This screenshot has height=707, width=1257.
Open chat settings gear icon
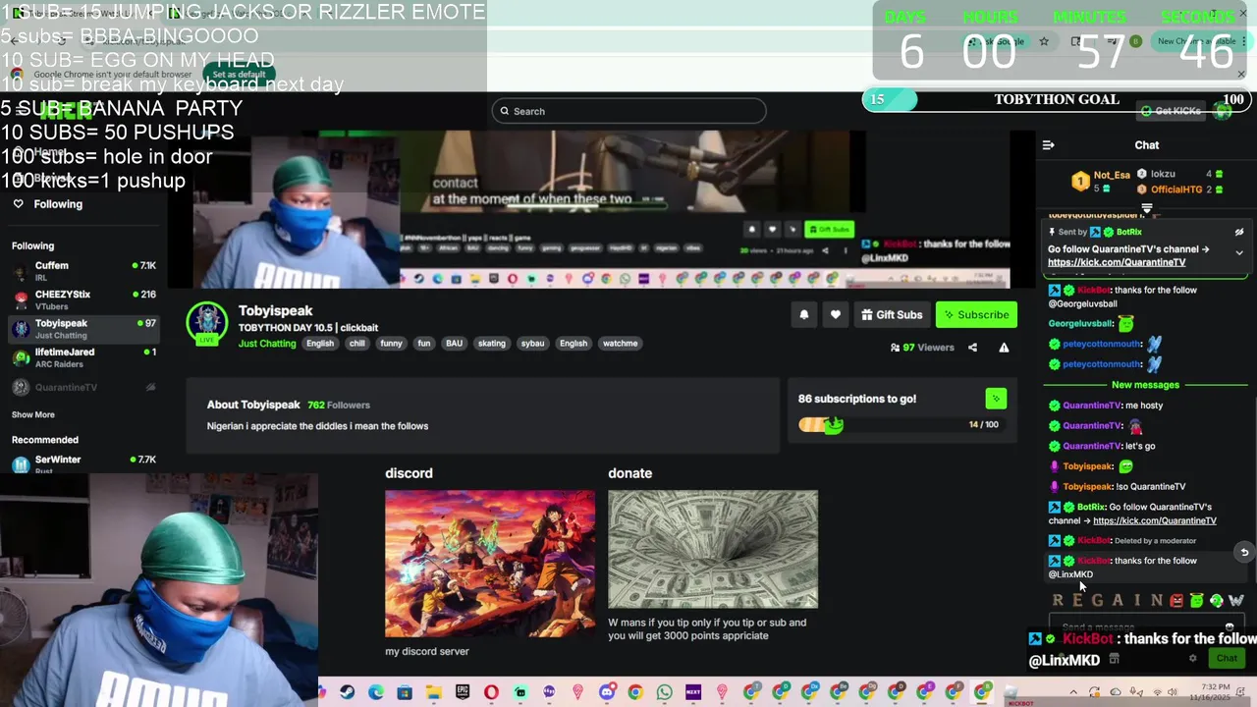pyautogui.click(x=1193, y=659)
